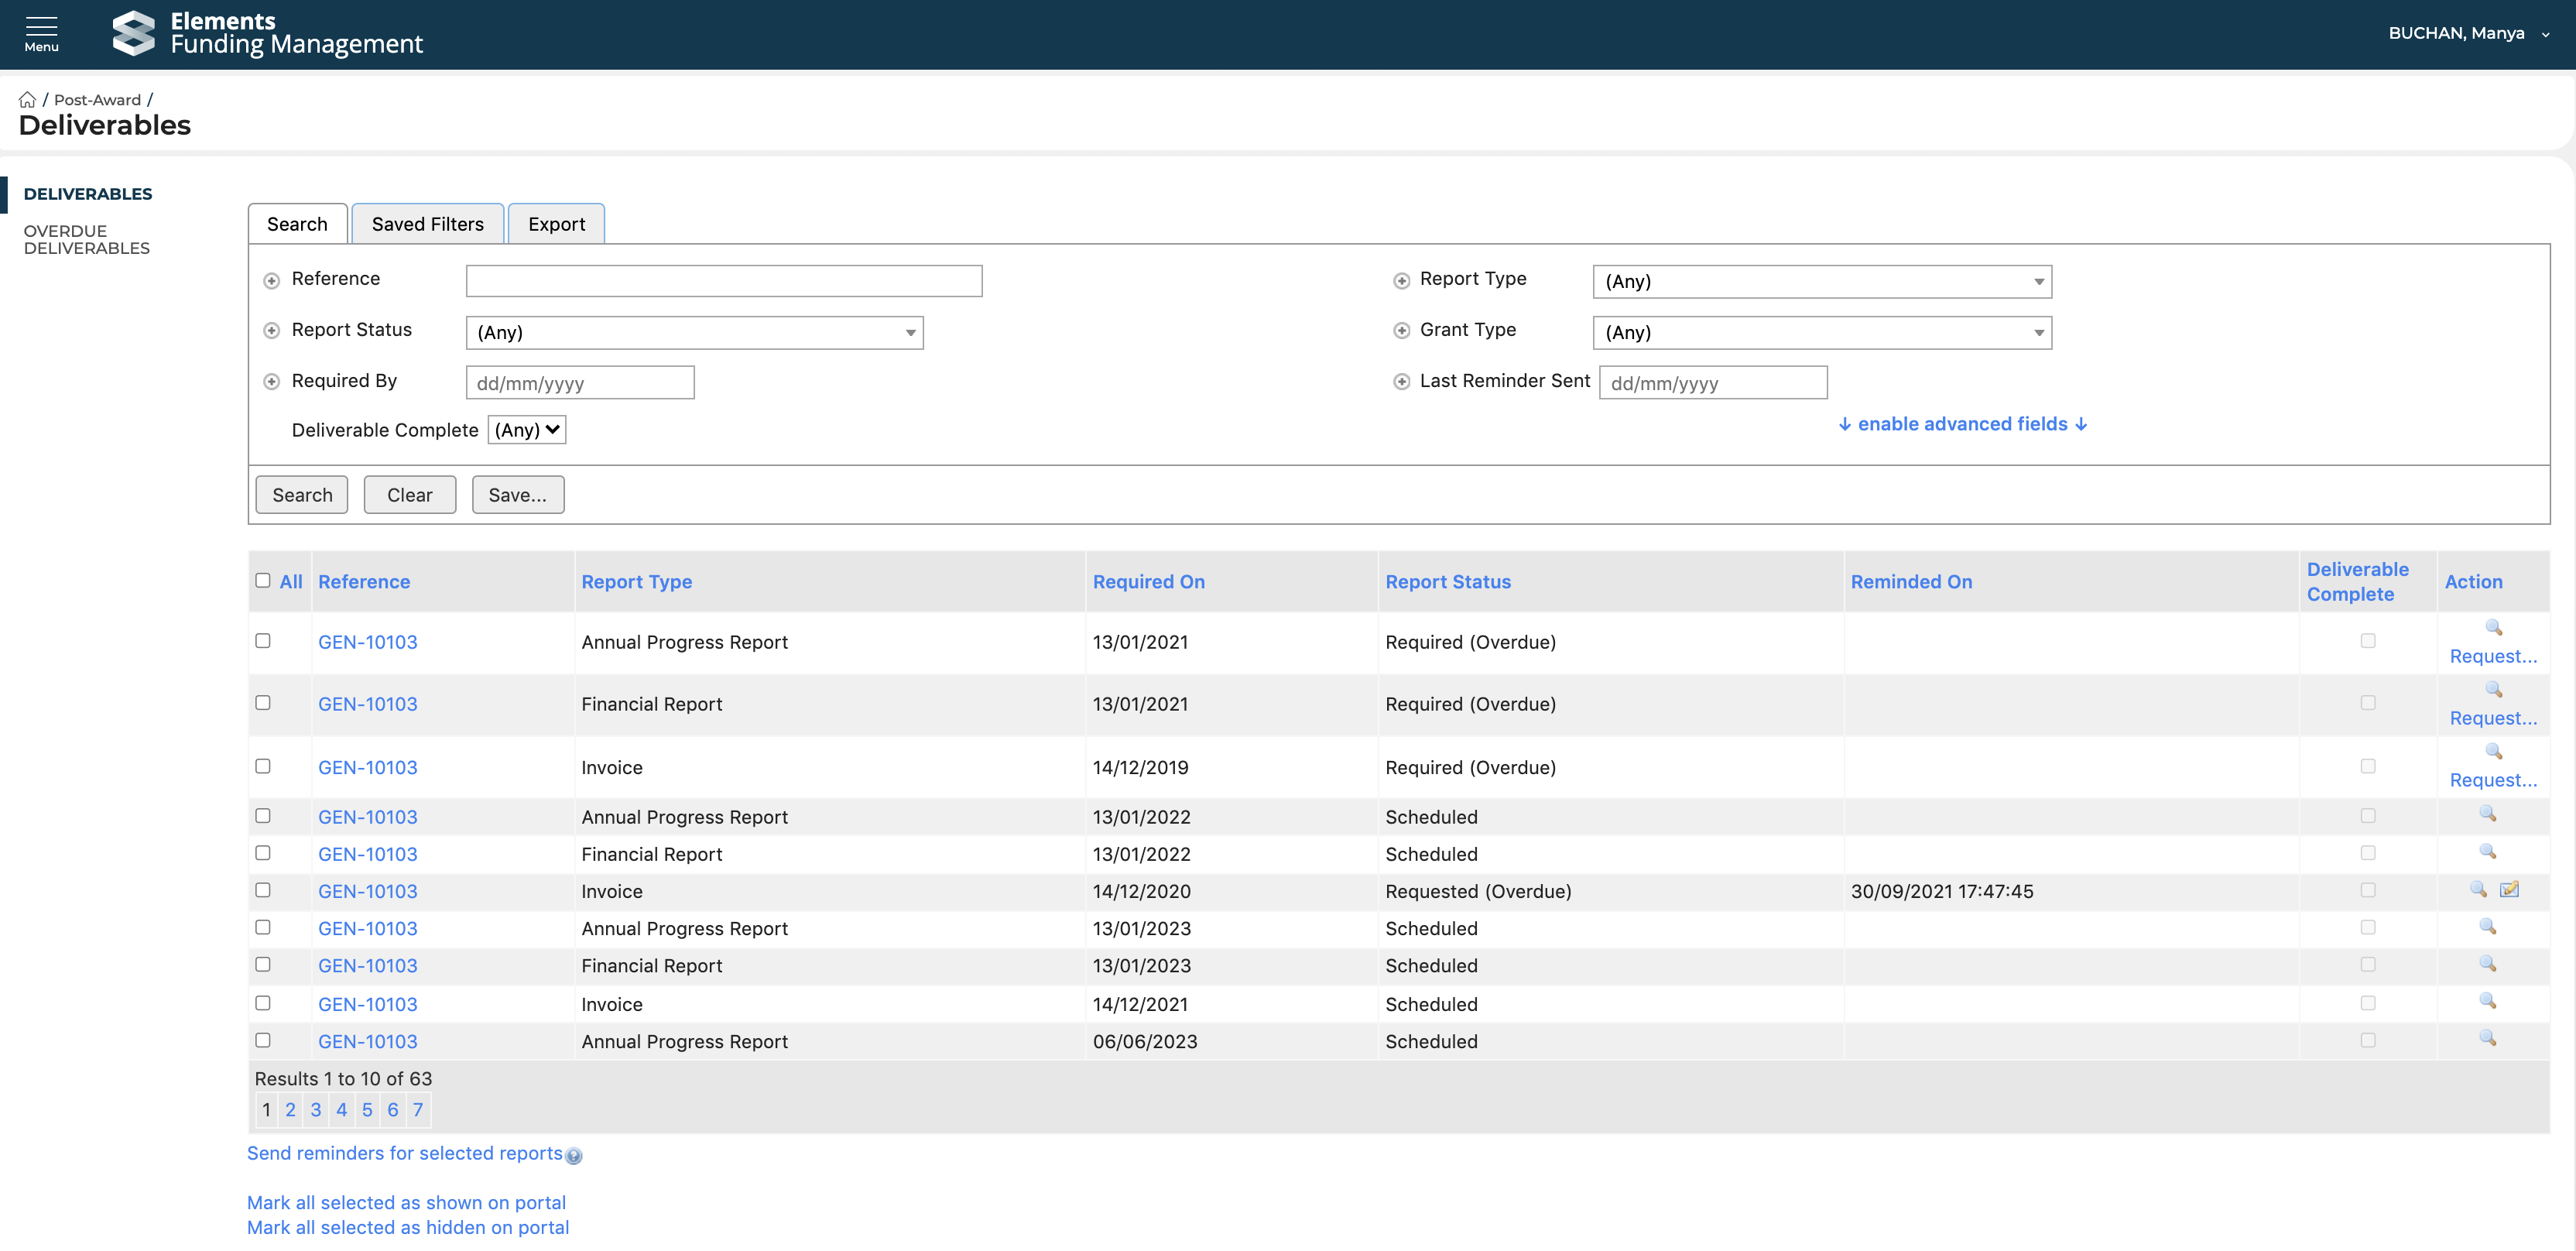Open the Deliverable Complete dropdown
The width and height of the screenshot is (2576, 1251).
[527, 430]
